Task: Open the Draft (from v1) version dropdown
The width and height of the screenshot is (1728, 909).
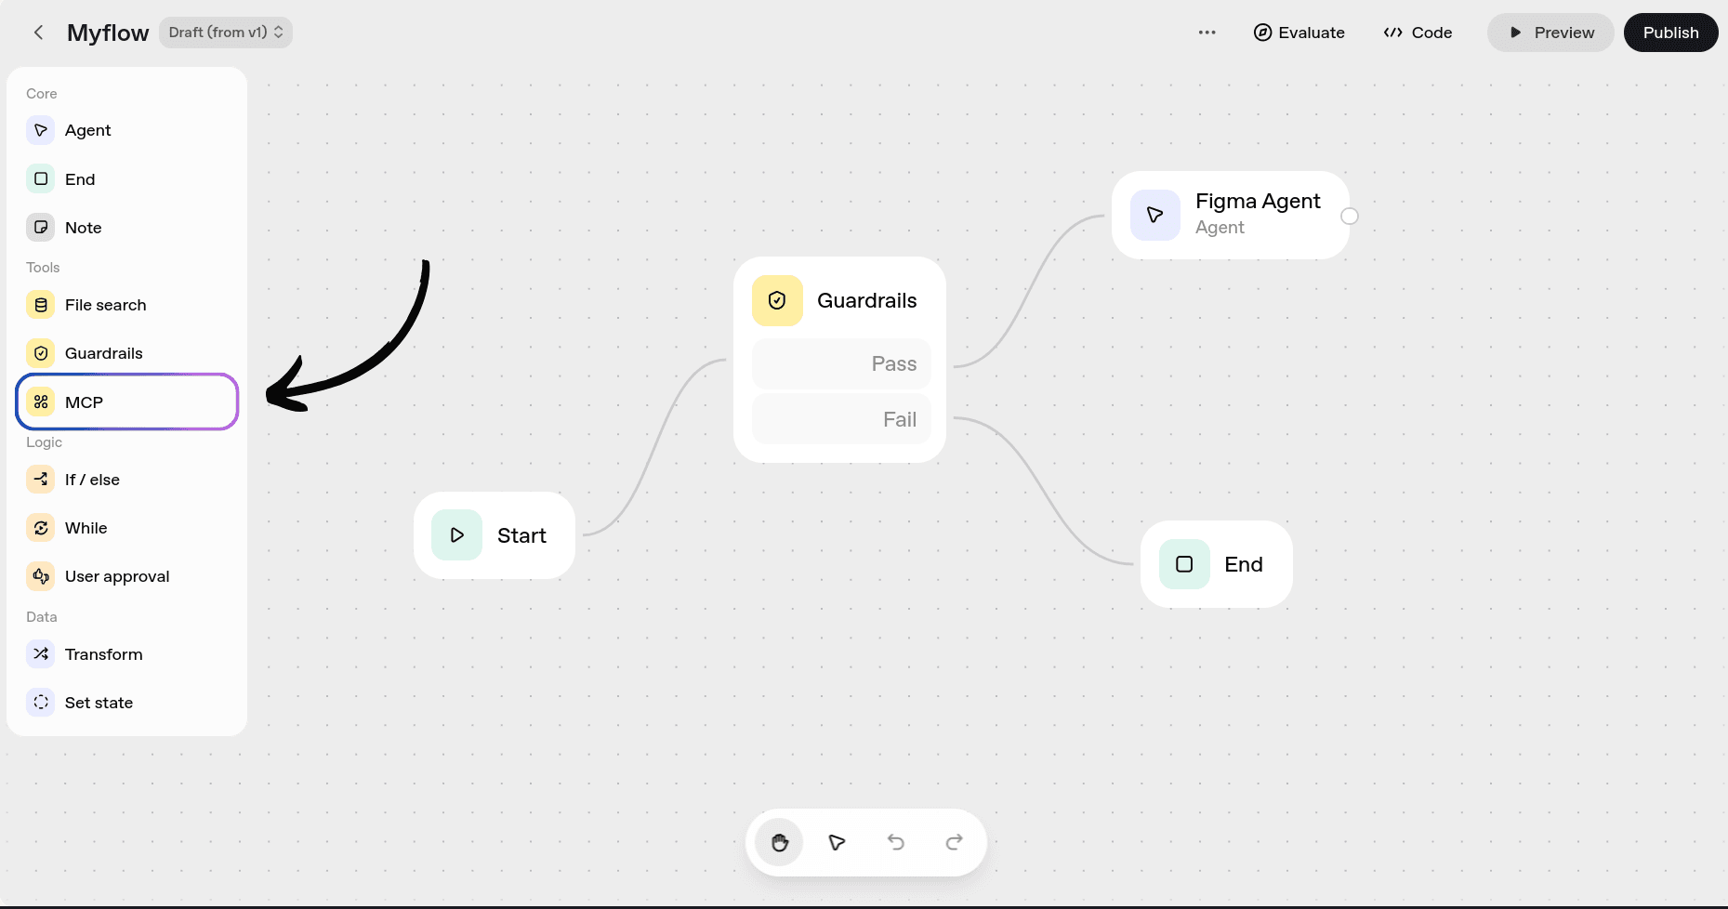Action: pos(226,33)
